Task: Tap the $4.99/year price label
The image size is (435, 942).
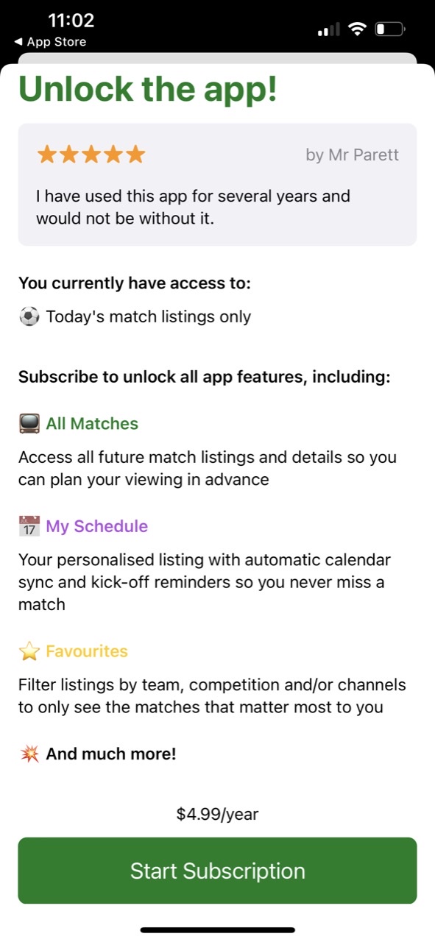Action: (x=217, y=815)
